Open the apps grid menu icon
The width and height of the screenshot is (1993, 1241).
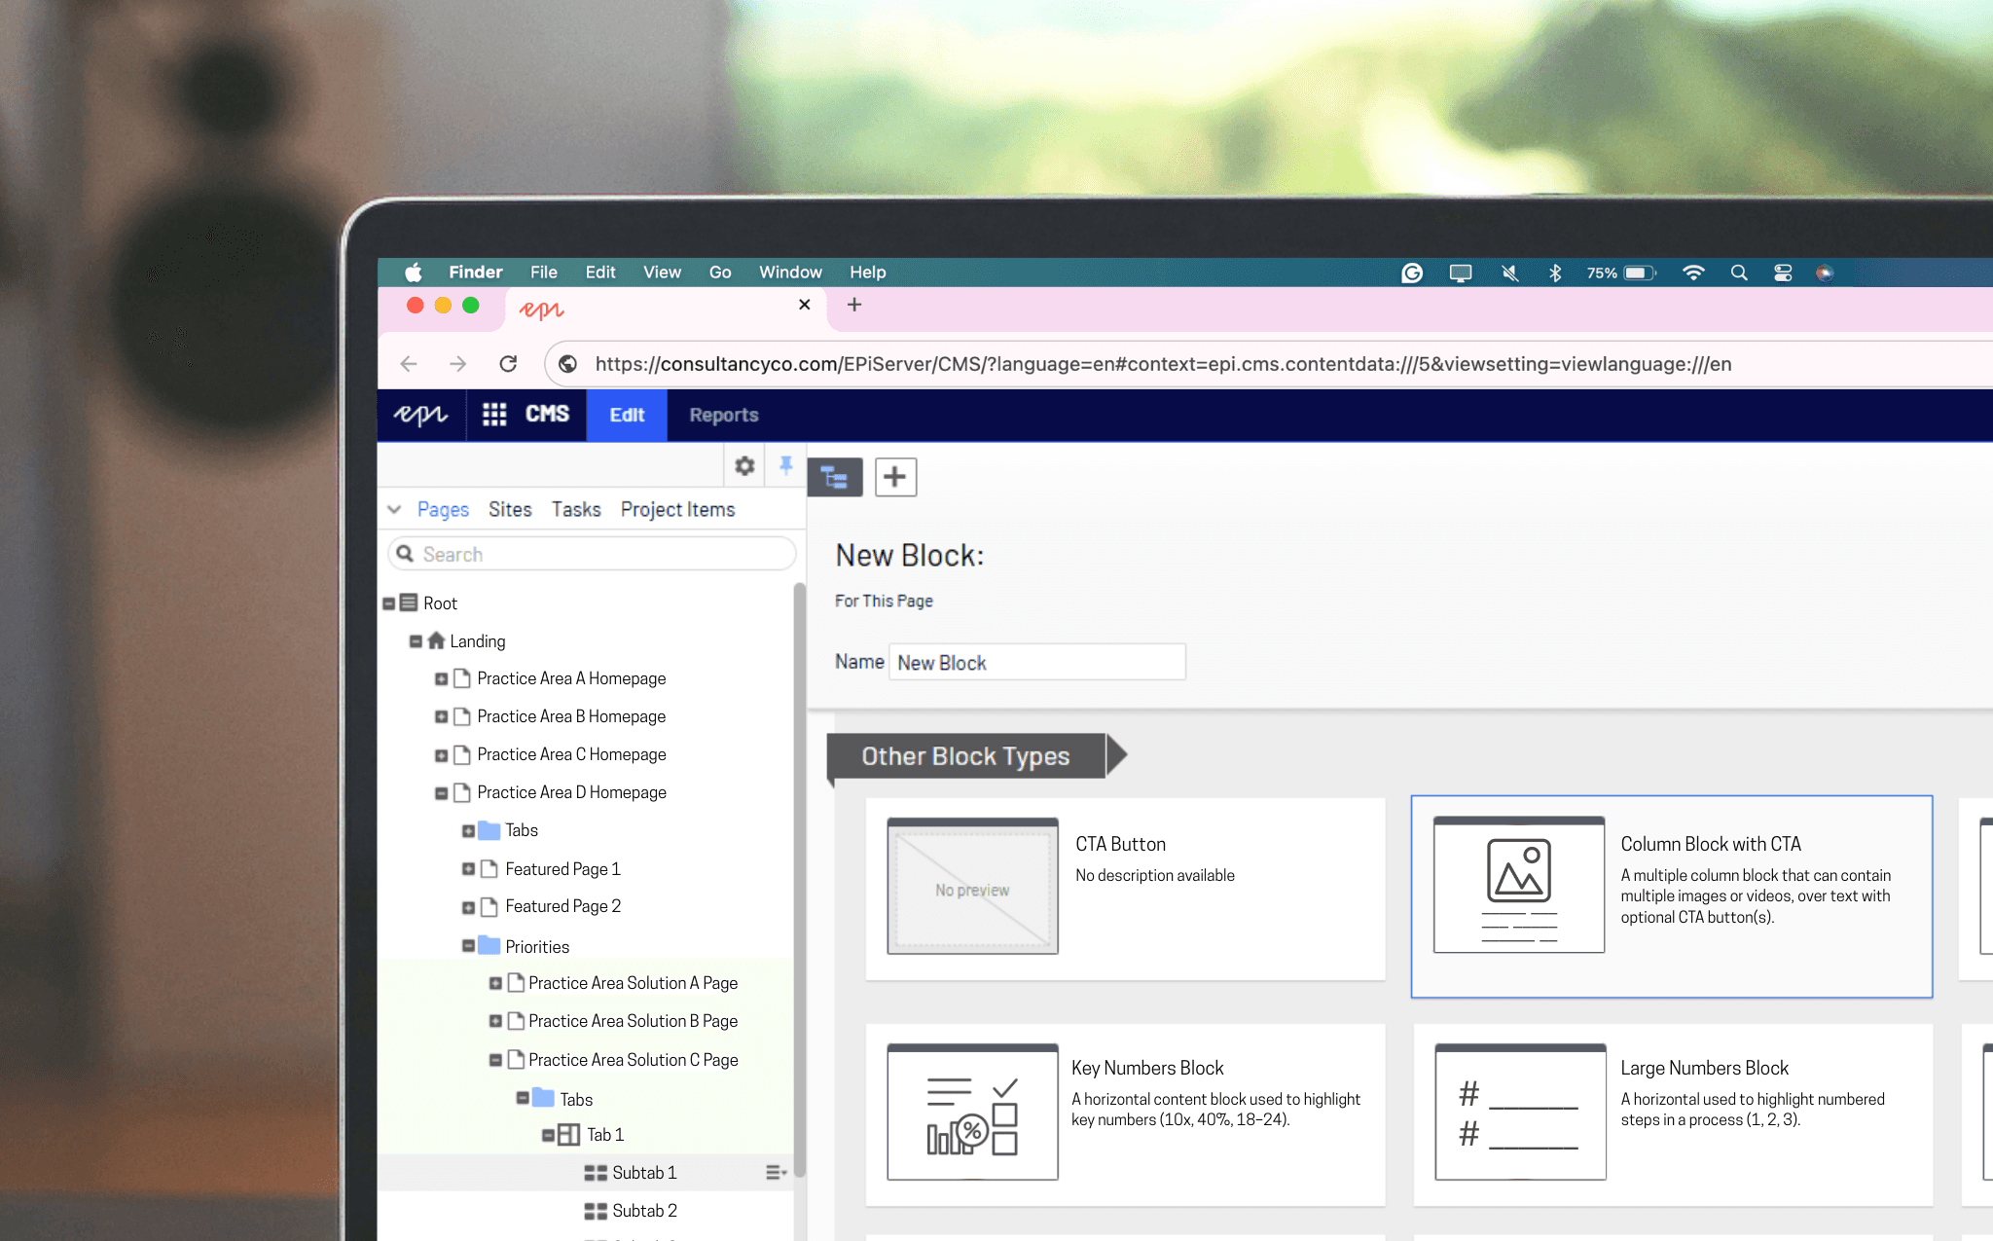494,415
